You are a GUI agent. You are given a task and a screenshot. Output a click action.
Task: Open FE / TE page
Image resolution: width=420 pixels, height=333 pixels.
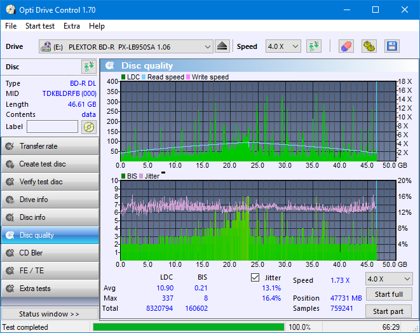pyautogui.click(x=50, y=271)
